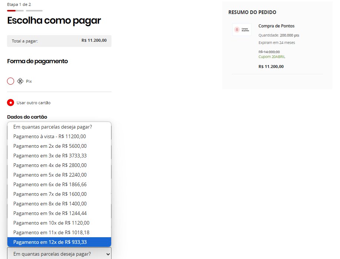Select Pagamento em 7x de R$ 1600,00
340x259 pixels.
(x=59, y=194)
